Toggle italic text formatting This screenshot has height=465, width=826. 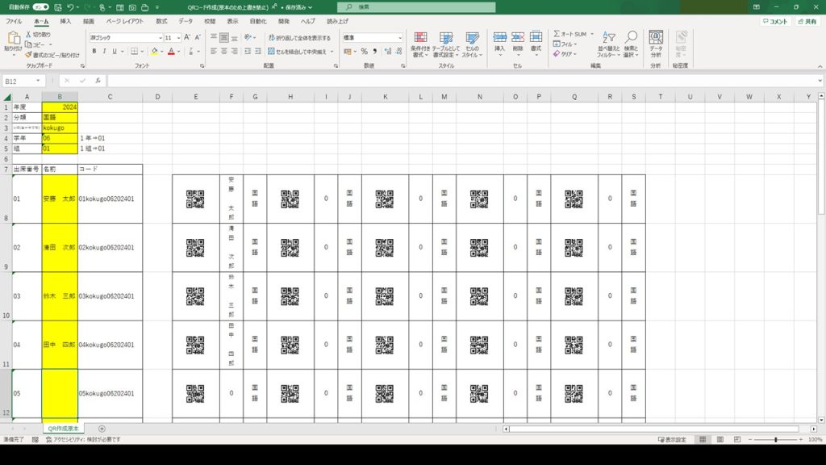tap(105, 51)
